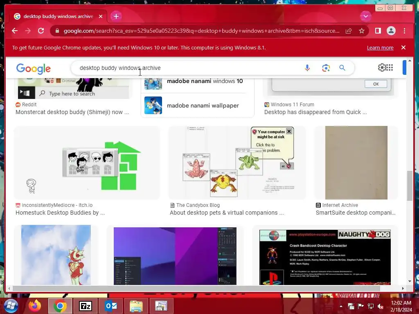419x314 pixels.
Task: Open Google quick settings gear
Action: click(x=382, y=67)
